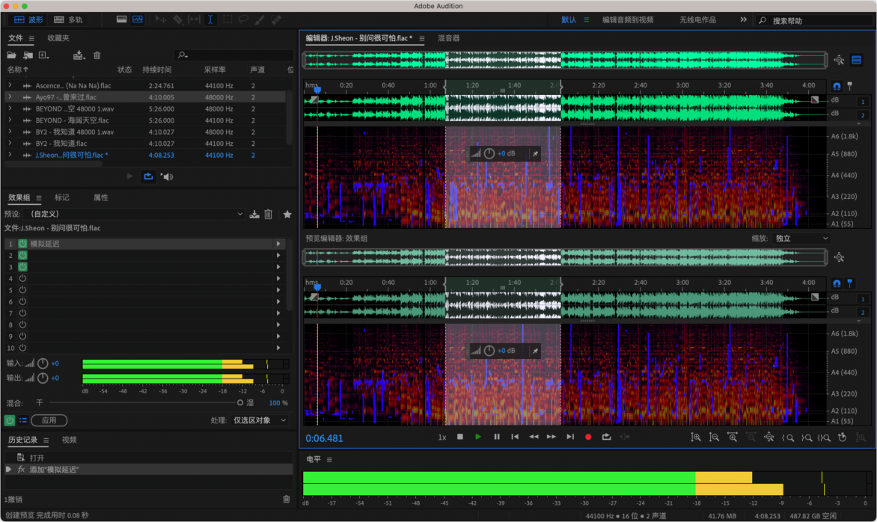Open the 缩放 独立 dropdown
877x522 pixels.
[x=801, y=238]
